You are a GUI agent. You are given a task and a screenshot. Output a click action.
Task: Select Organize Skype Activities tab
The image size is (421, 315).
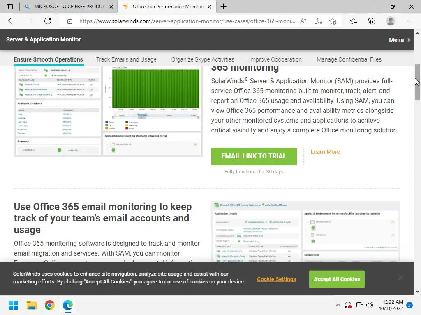[203, 59]
